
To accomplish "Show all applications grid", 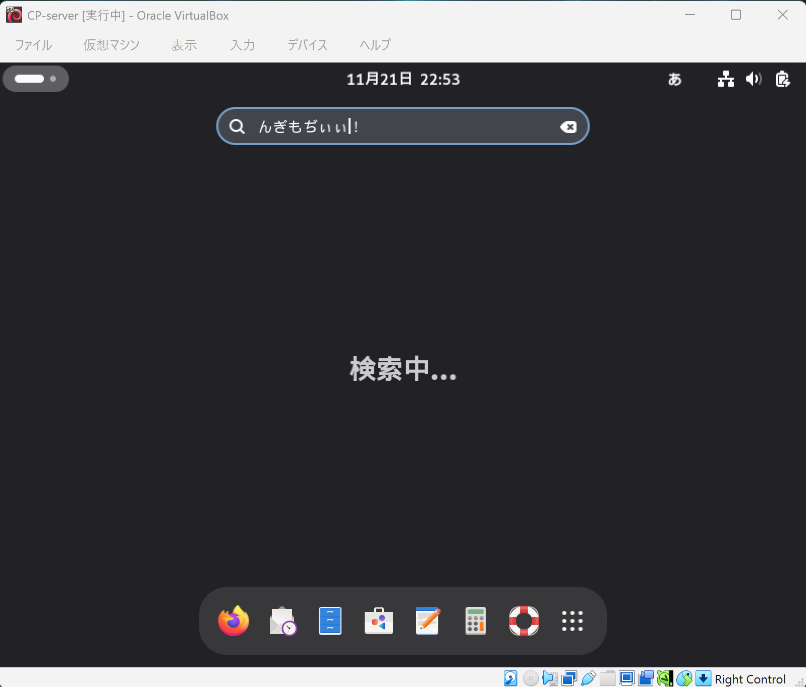I will [572, 621].
